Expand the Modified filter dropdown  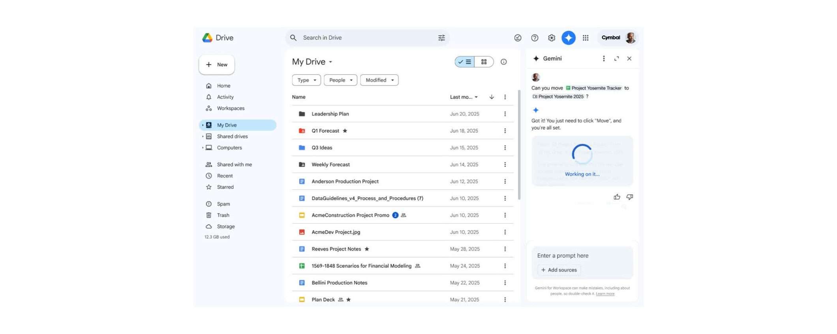point(379,80)
